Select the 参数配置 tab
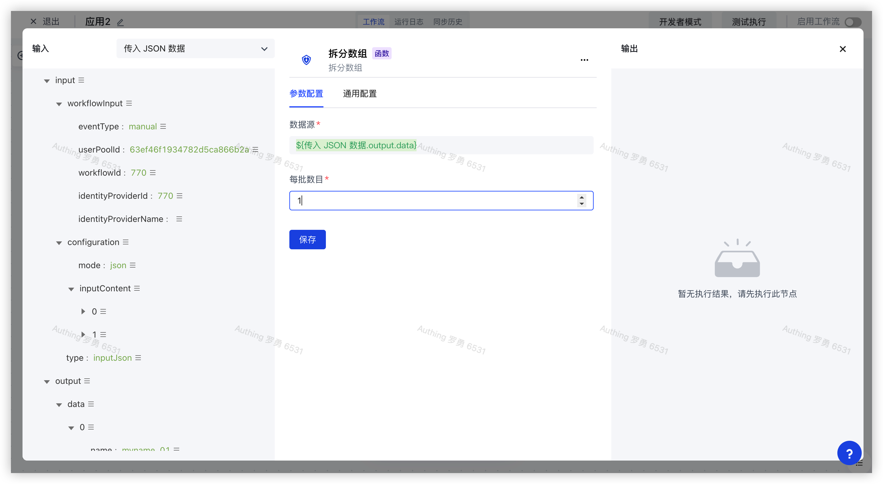 tap(306, 94)
